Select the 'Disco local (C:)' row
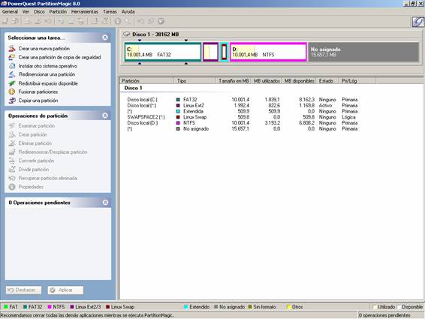 pyautogui.click(x=242, y=100)
